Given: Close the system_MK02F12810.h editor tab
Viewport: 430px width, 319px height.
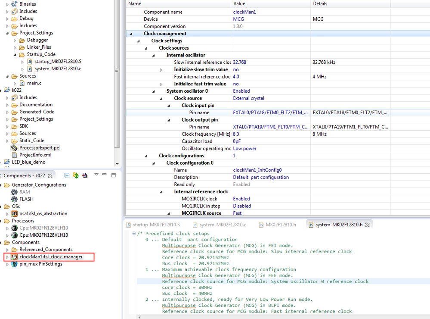Looking at the screenshot, I should point(368,225).
